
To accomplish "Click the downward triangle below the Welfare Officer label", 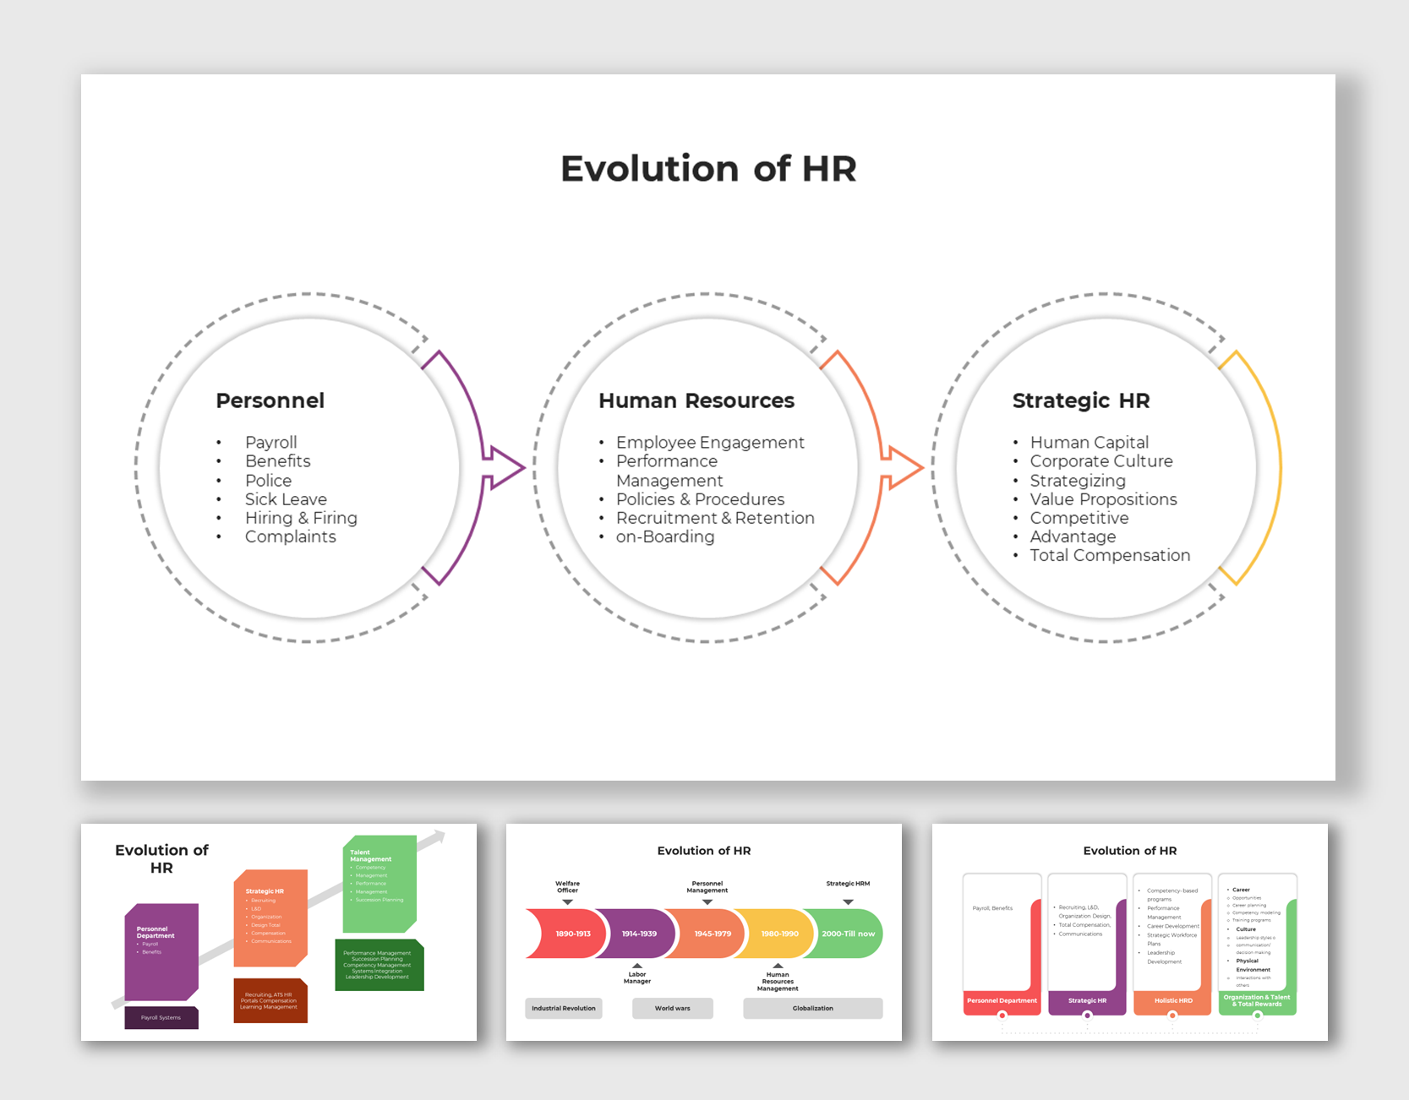I will (x=567, y=901).
